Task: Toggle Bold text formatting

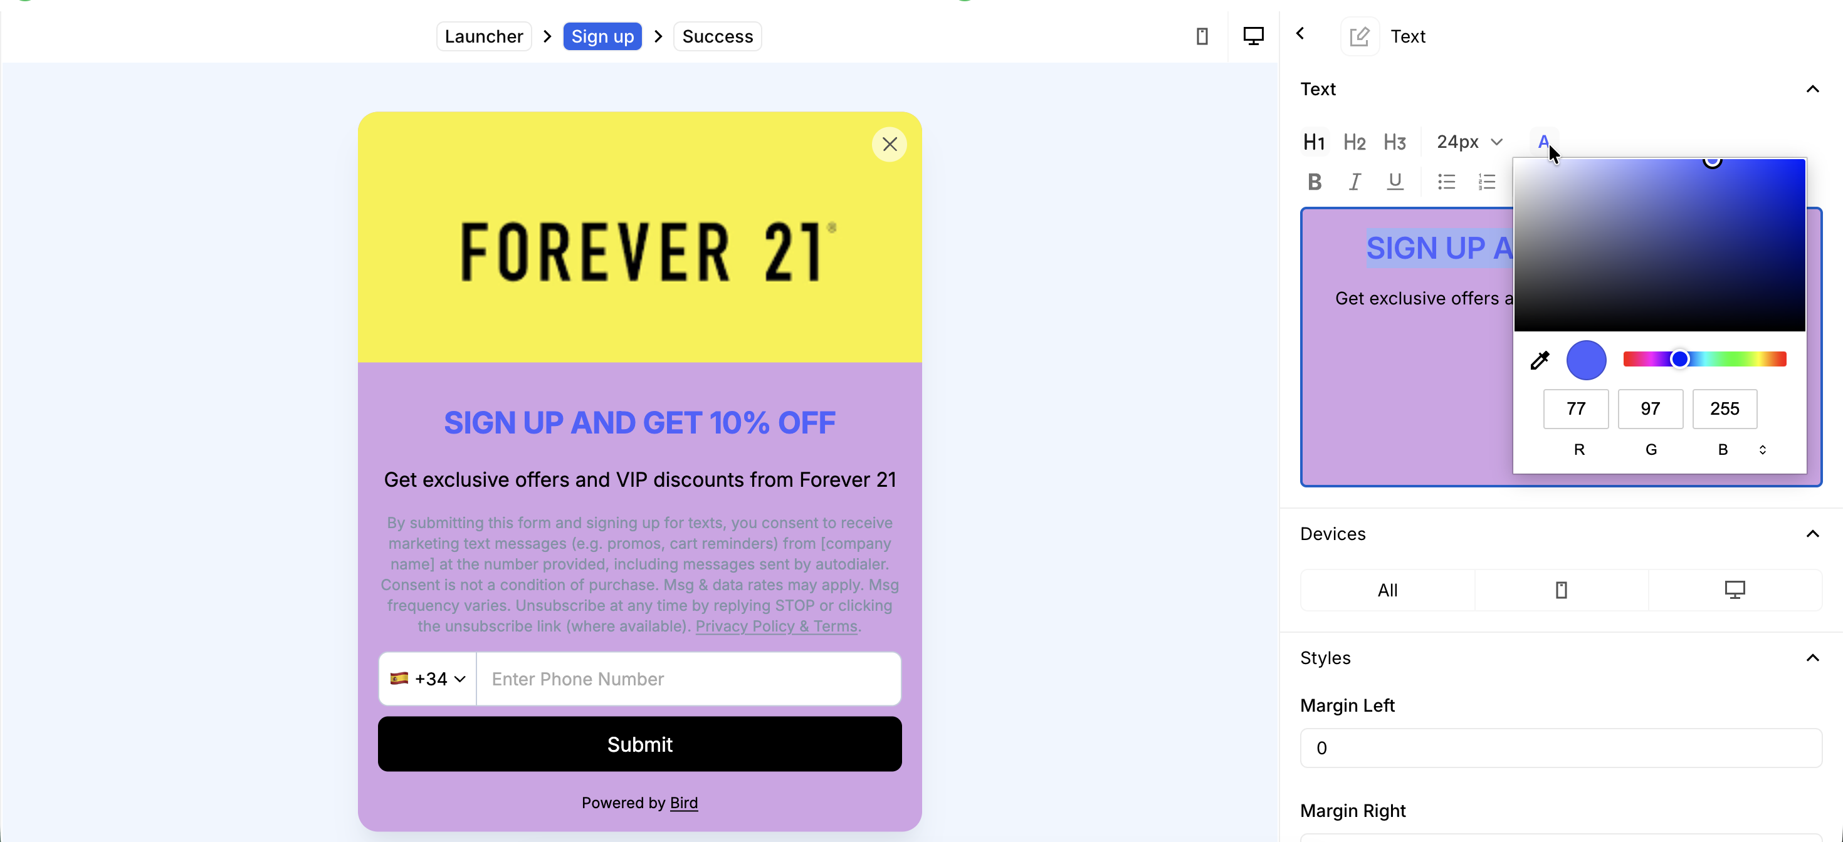Action: (1315, 182)
